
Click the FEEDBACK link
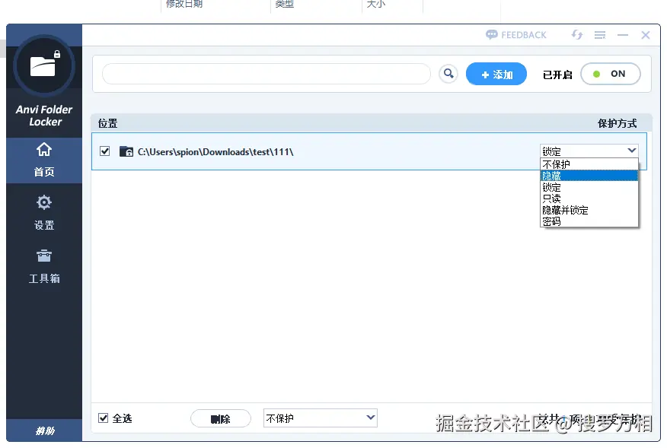point(516,34)
